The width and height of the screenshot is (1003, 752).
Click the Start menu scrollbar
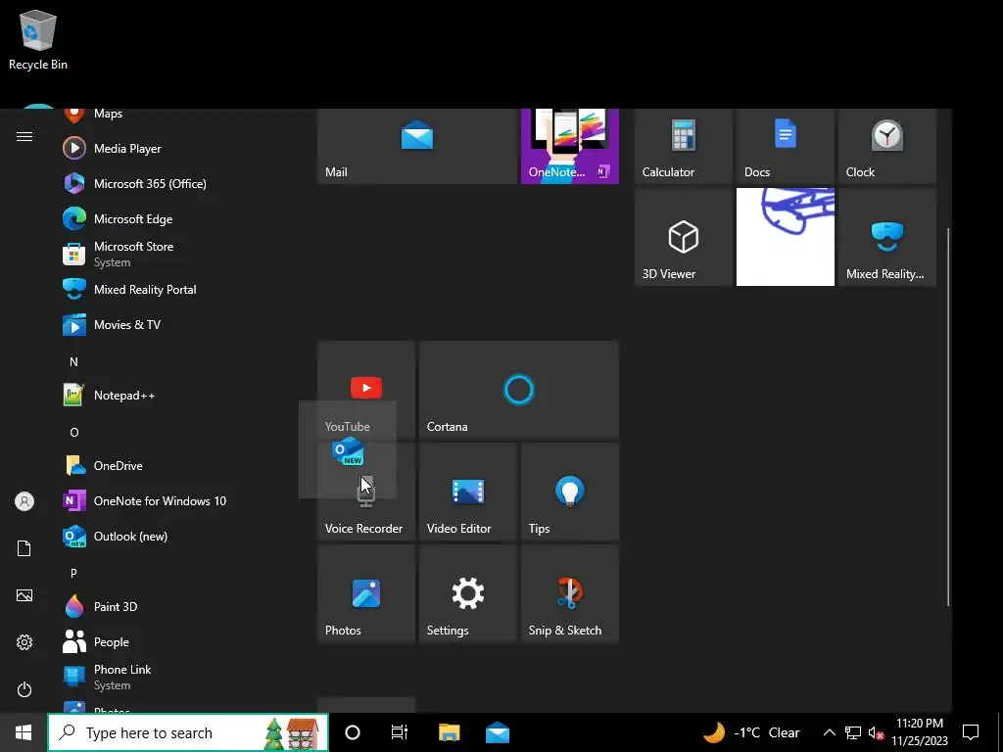coord(948,415)
